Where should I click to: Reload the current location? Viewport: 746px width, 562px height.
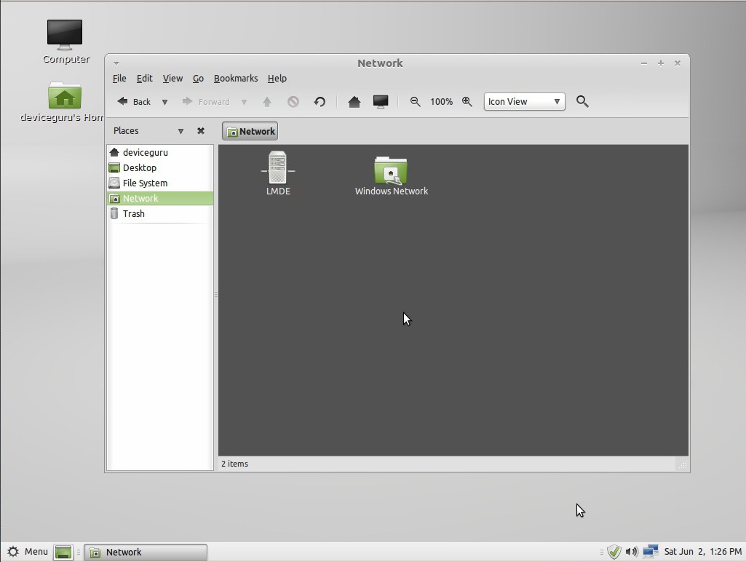point(320,102)
